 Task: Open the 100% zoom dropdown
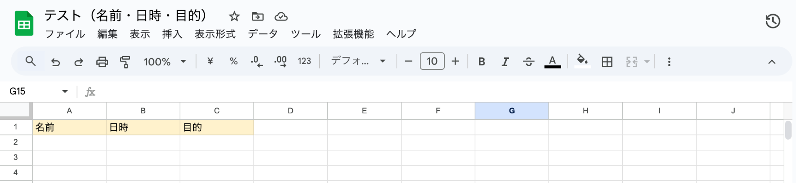165,62
